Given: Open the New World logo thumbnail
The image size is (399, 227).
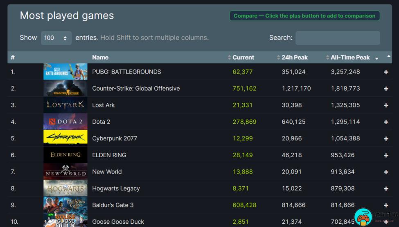Looking at the screenshot, I should point(65,171).
